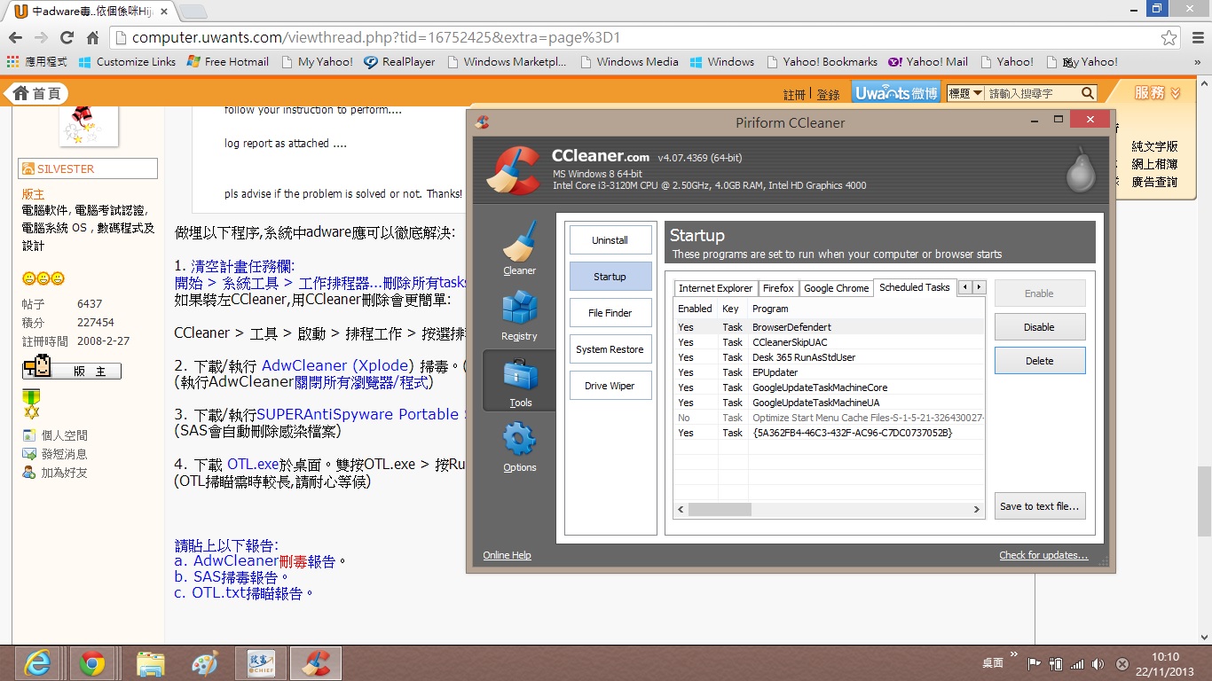1212x681 pixels.
Task: Open the Paint app in the taskbar
Action: click(x=205, y=663)
